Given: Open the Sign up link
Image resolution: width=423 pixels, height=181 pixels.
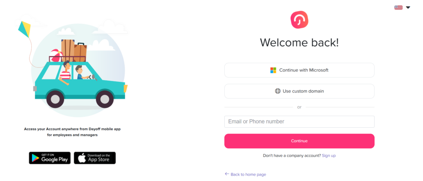Looking at the screenshot, I should click(x=328, y=156).
